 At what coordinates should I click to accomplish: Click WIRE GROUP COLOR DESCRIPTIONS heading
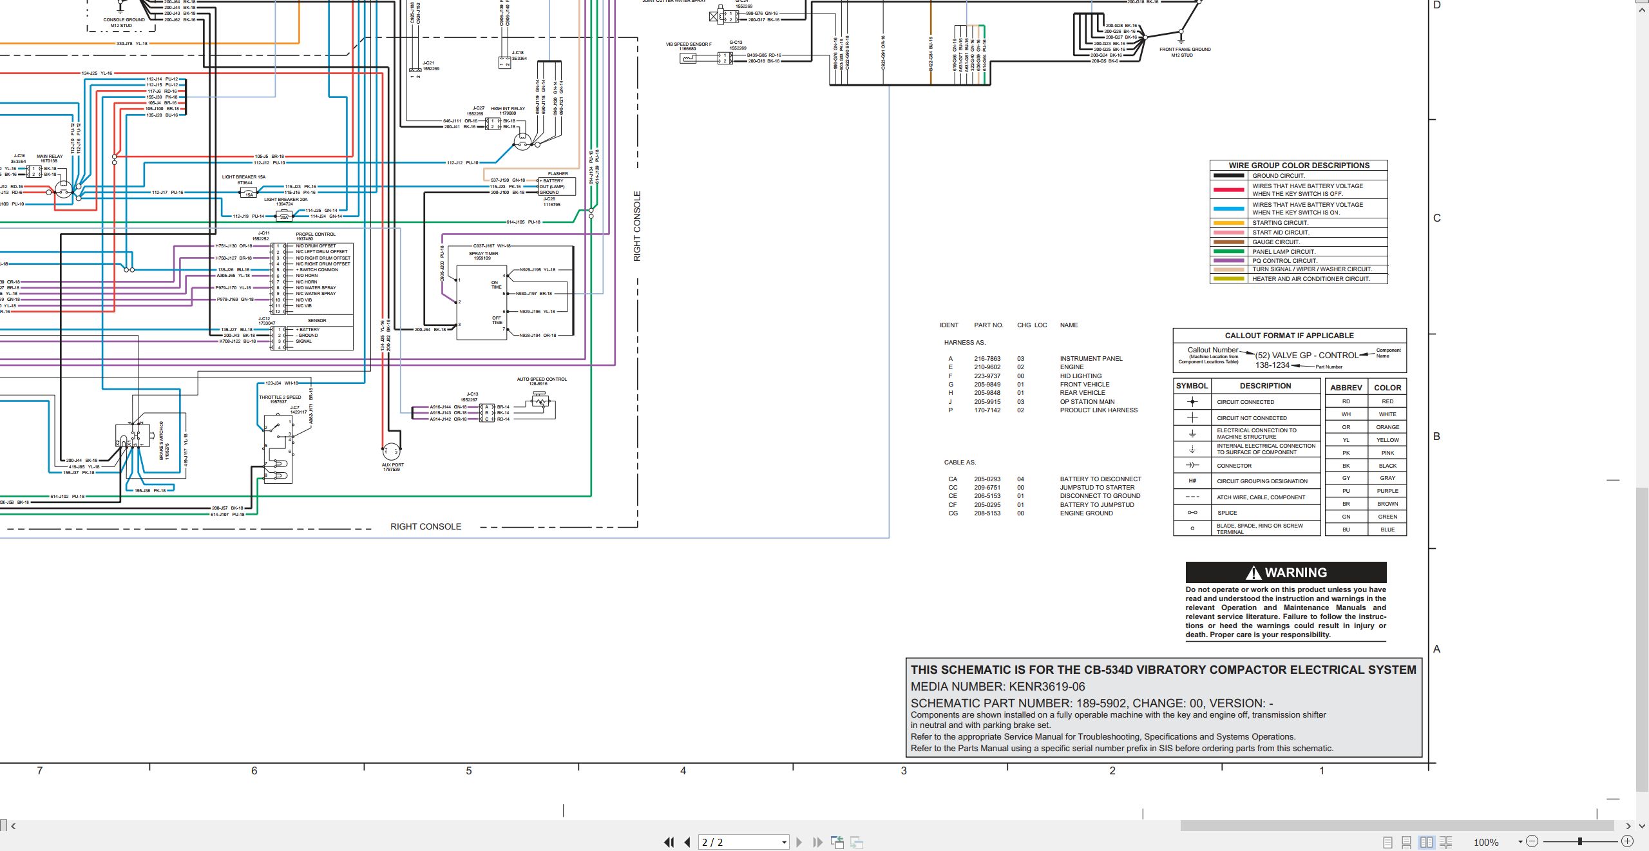(x=1299, y=166)
